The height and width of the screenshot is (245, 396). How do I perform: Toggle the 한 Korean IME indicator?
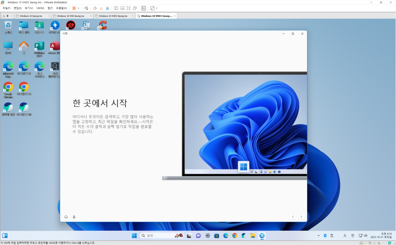(353, 236)
